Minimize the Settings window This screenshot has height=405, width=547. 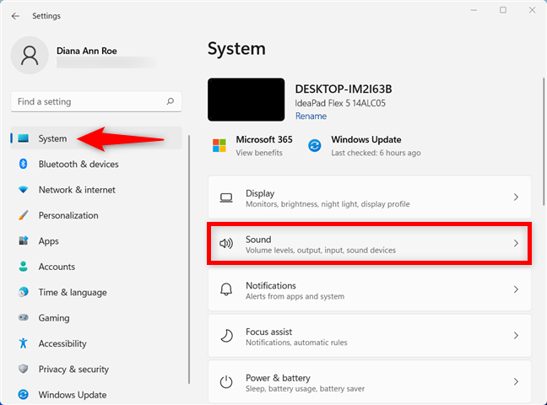point(474,10)
